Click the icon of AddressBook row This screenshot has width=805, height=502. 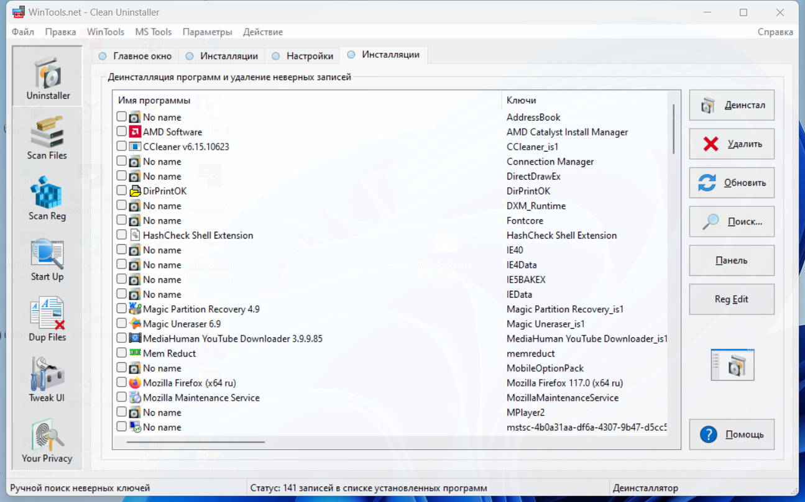[x=135, y=117]
